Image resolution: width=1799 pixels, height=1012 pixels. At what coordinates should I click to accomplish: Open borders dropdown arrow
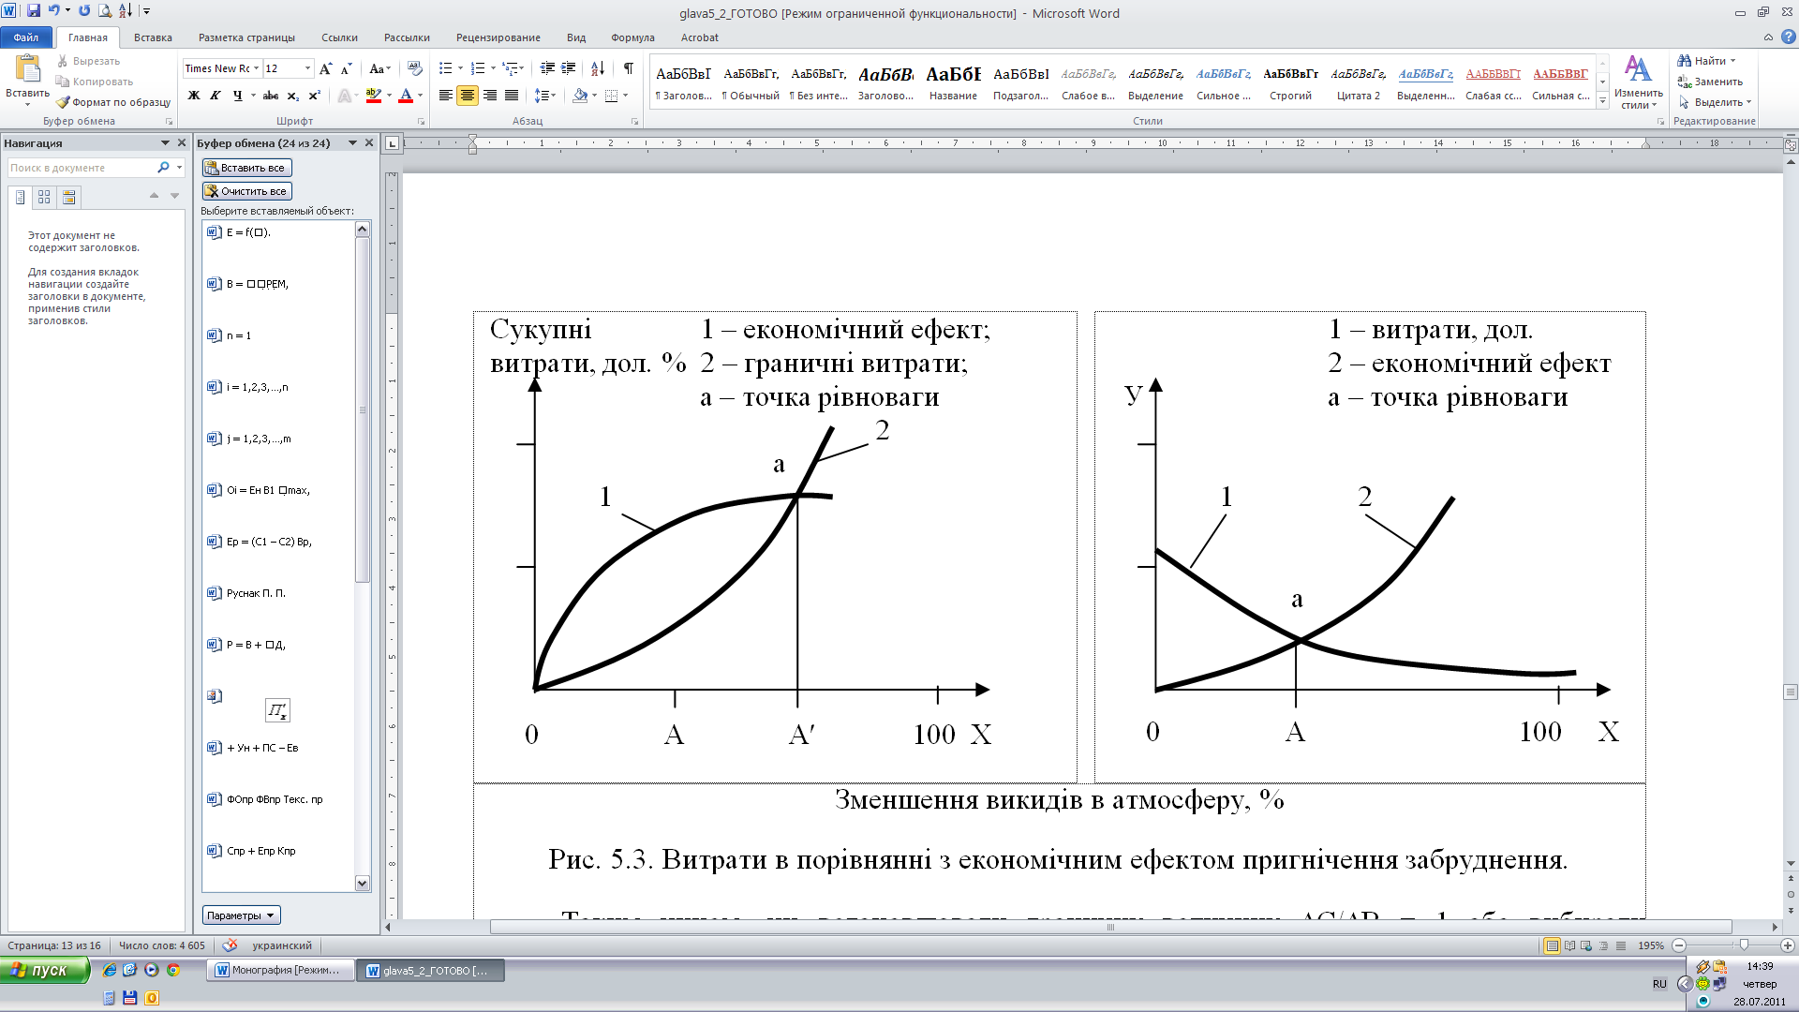point(625,96)
